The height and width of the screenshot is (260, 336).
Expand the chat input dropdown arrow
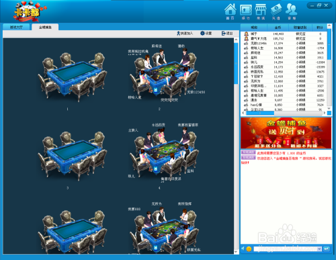(x=319, y=249)
